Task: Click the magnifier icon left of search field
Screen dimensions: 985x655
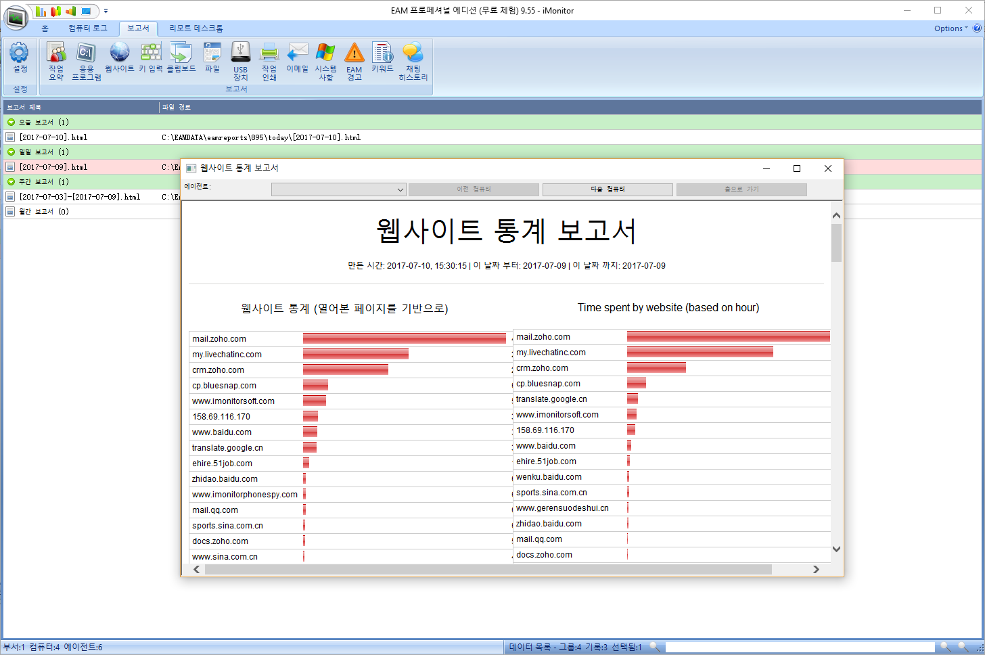Action: 654,647
